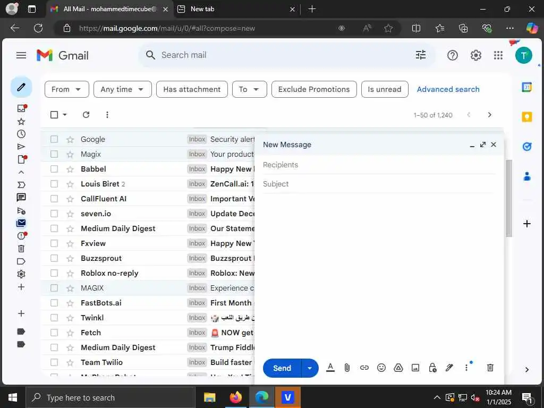This screenshot has width=544, height=408.
Task: Open the Inbox icon in sidebar
Action: pyautogui.click(x=21, y=108)
